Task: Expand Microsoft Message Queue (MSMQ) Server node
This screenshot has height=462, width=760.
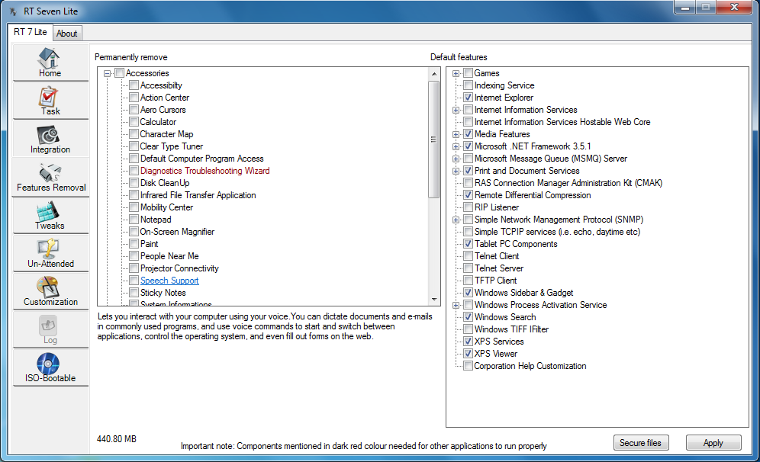Action: [456, 159]
